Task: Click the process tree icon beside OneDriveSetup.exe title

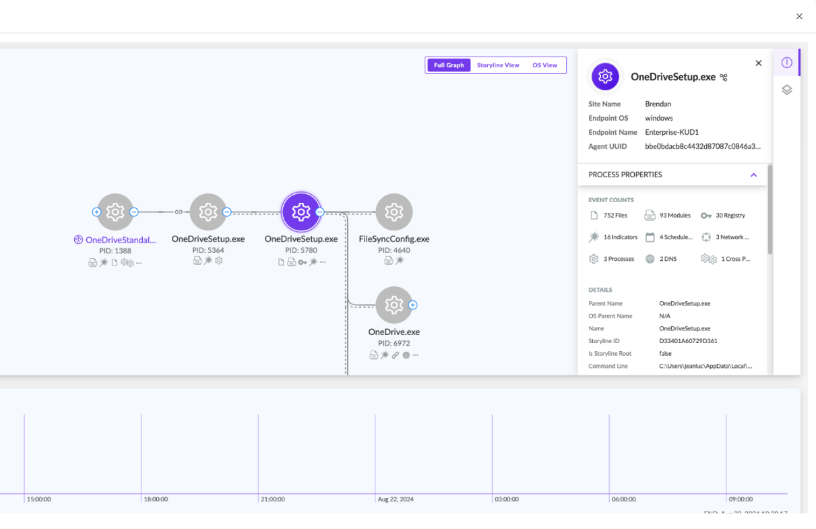Action: [724, 77]
